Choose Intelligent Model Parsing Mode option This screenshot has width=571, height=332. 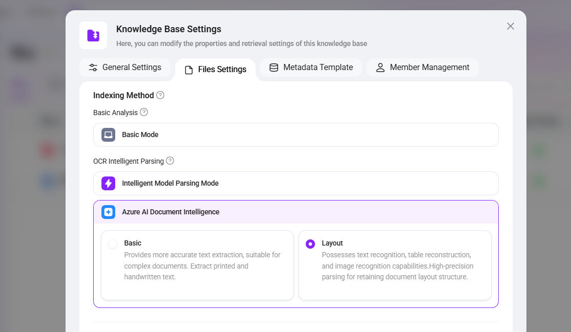click(x=295, y=183)
